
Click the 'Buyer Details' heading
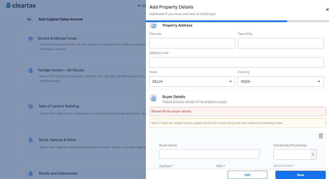tap(174, 97)
